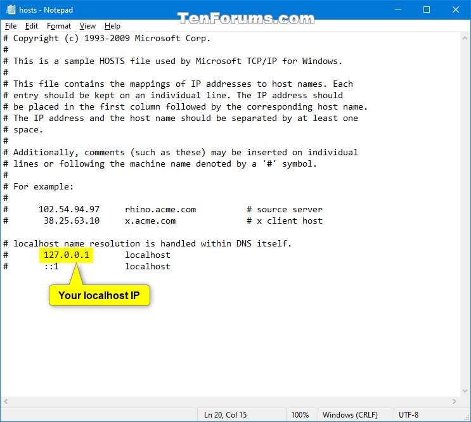The height and width of the screenshot is (422, 471).
Task: Maximize the hosts Notepad window
Action: coord(427,10)
